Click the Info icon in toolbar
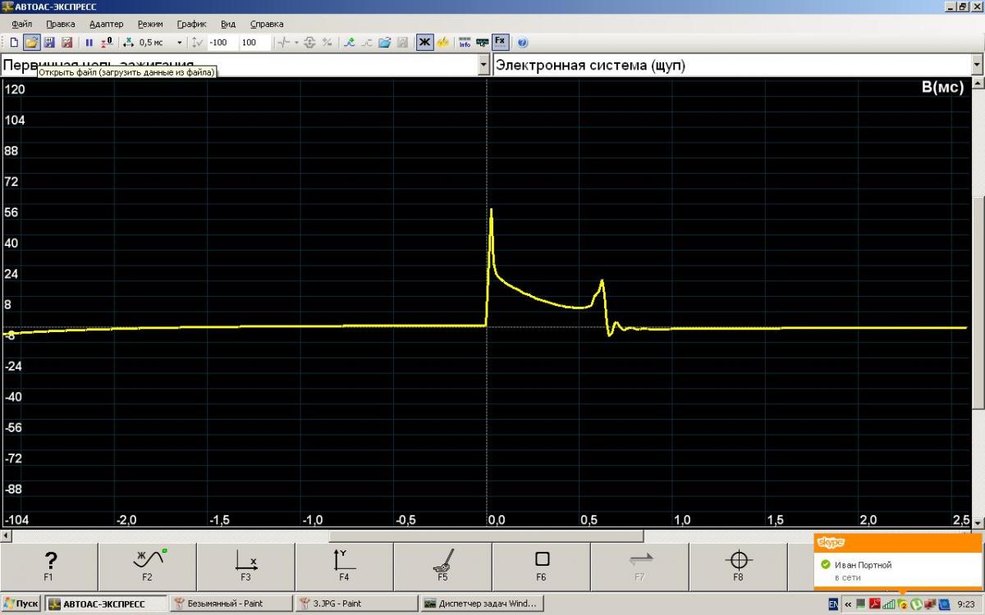Screen dimensions: 985x615 [465, 42]
